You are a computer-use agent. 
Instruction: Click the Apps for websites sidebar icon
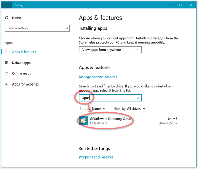[x=6, y=84]
